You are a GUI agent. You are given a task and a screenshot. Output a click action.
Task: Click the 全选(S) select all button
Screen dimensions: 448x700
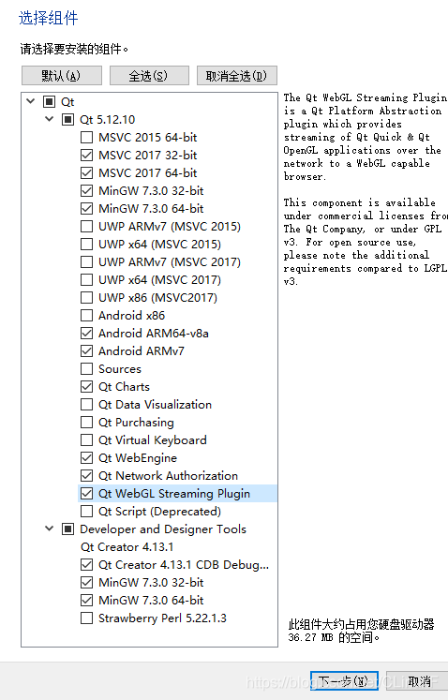[x=149, y=76]
